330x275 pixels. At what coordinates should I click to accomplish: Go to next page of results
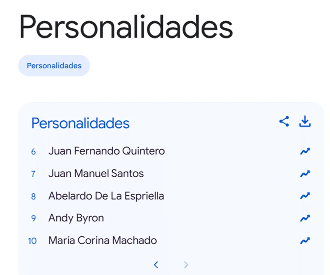pyautogui.click(x=186, y=265)
